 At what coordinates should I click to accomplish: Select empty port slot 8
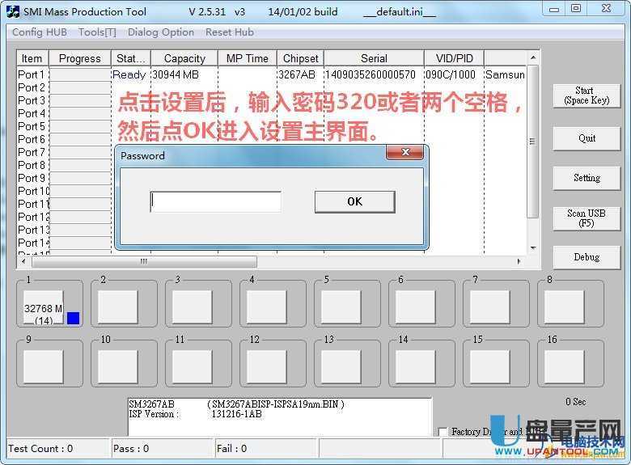click(x=564, y=306)
